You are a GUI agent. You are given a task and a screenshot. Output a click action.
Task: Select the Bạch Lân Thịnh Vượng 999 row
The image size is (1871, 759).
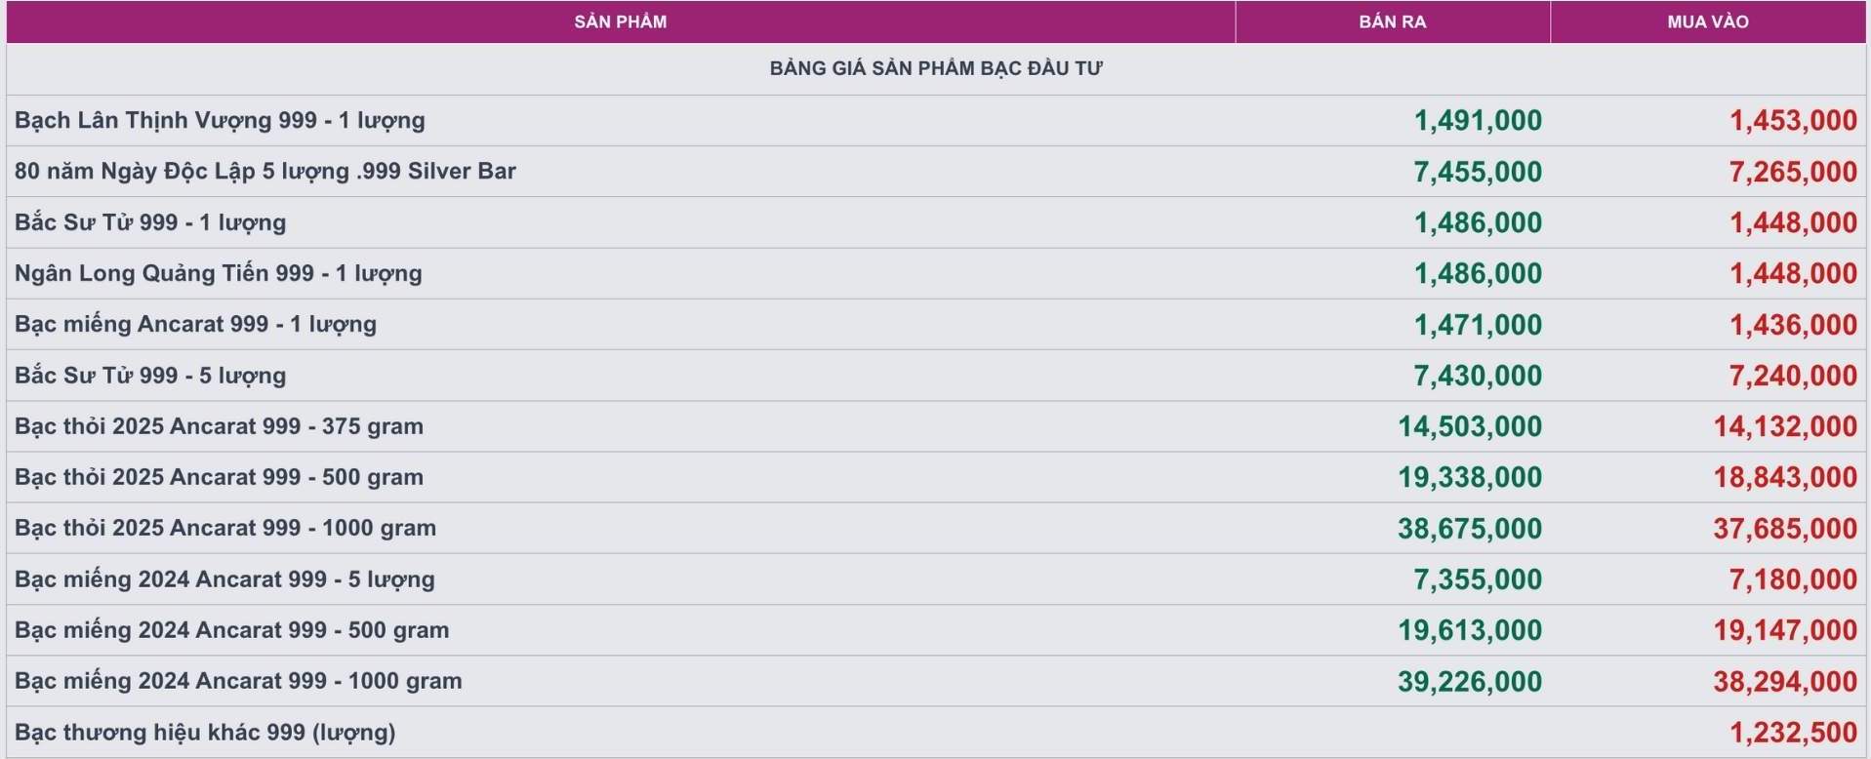pyautogui.click(x=936, y=121)
